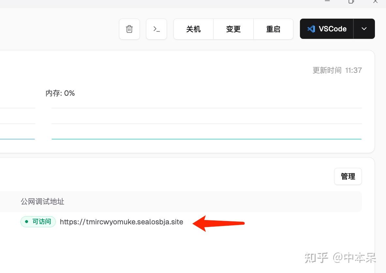Select the shutdown icon area on 关机

193,29
